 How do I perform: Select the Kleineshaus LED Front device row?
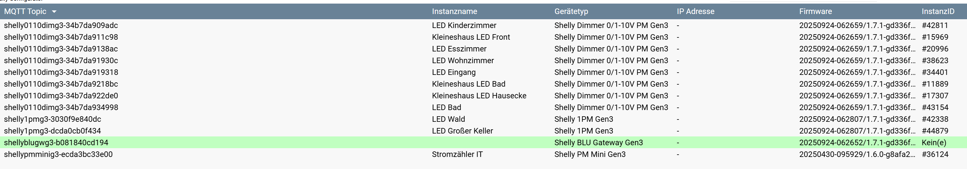click(x=471, y=37)
